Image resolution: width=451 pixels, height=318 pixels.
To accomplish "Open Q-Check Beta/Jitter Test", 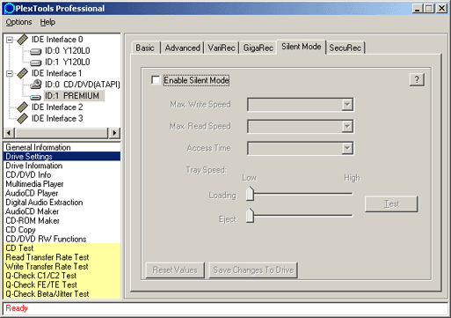I will 62,293.
